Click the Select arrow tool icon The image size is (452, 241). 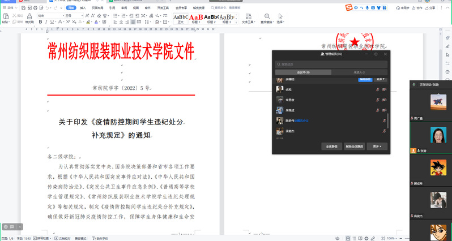(x=280, y=16)
